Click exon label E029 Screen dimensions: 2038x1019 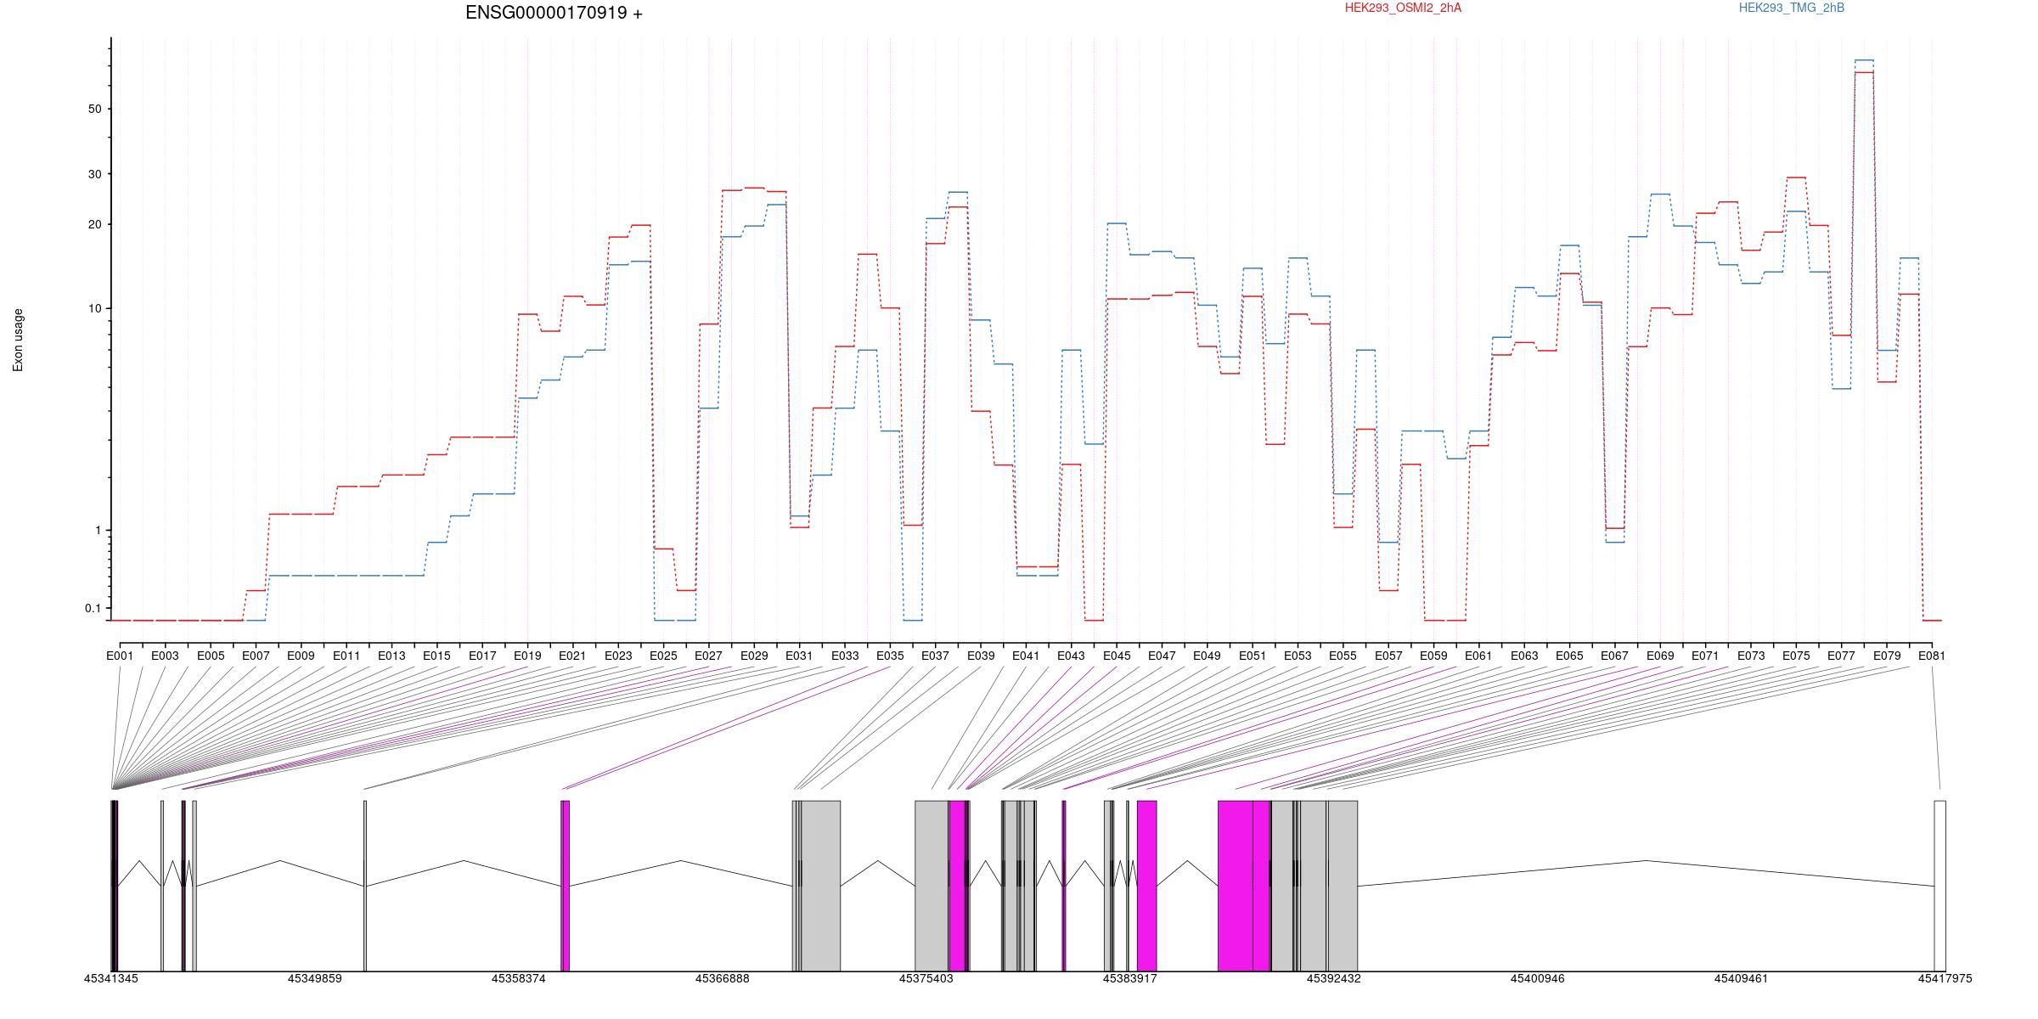pos(754,656)
